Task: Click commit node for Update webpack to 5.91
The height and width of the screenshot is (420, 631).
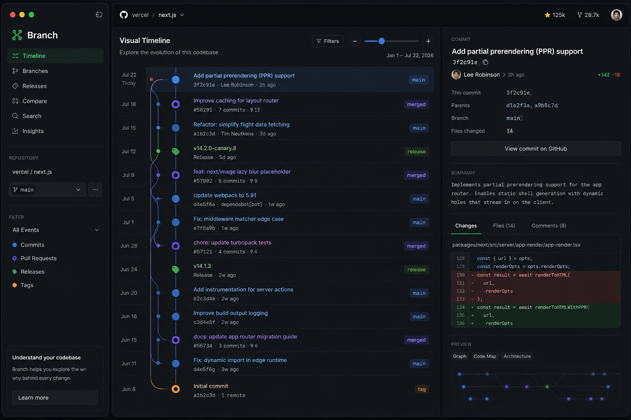Action: (x=175, y=199)
